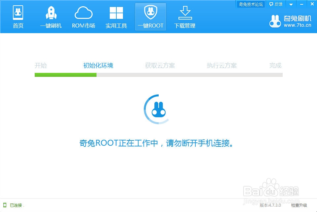
Task: Select the 一键ROOT shield icon
Action: click(x=151, y=13)
